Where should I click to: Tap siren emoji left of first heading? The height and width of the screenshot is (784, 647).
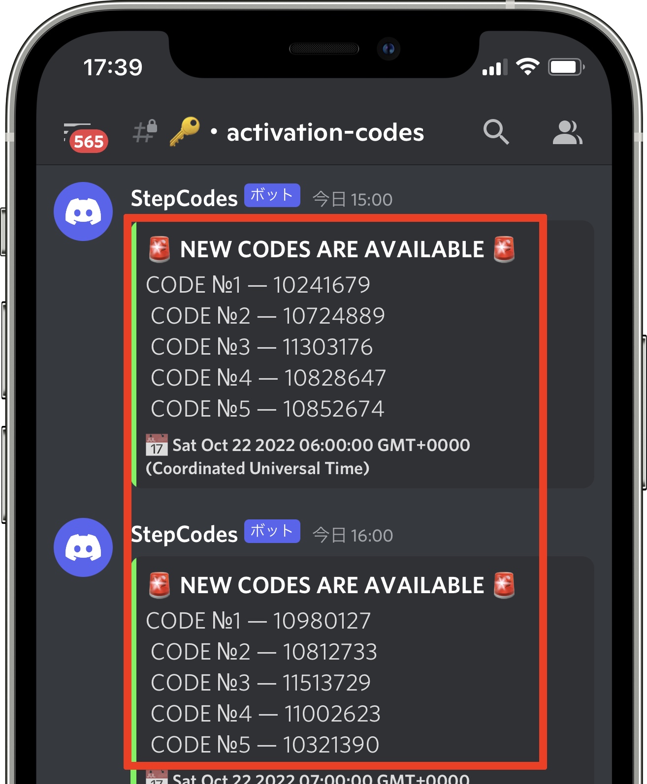click(x=160, y=249)
